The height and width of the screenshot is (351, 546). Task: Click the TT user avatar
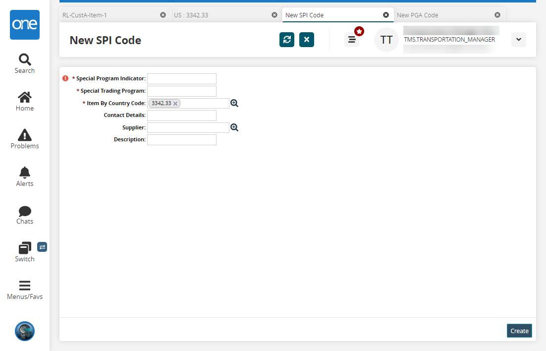pos(386,40)
